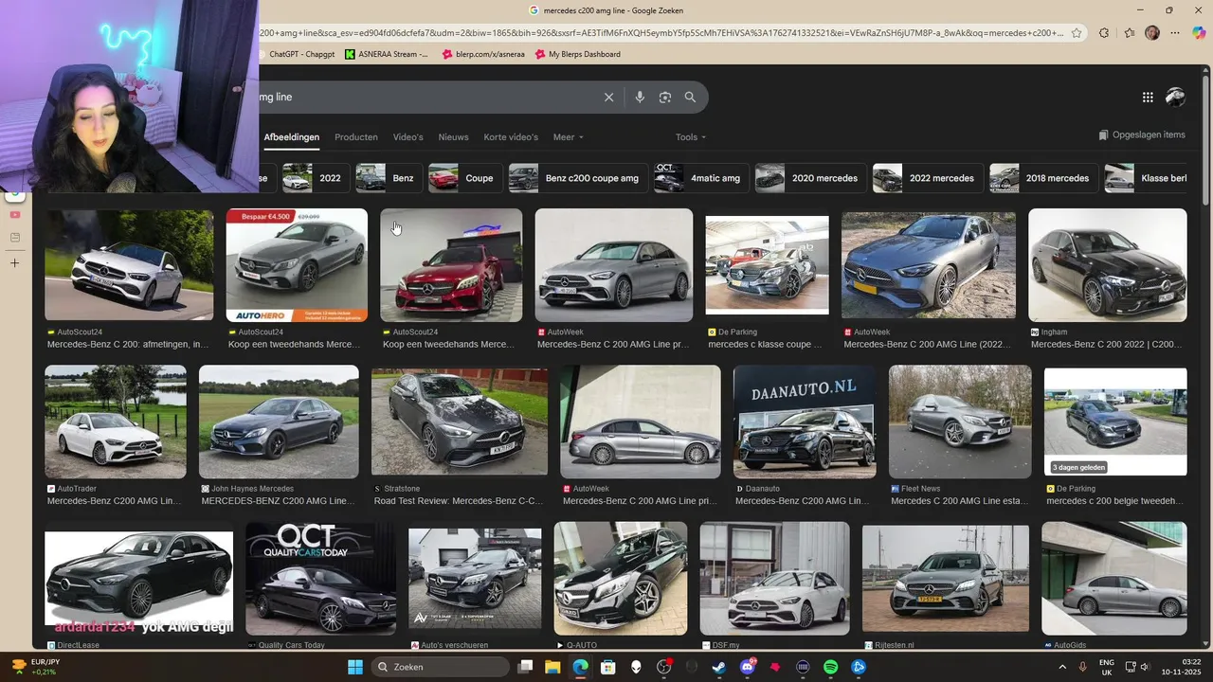Open blerp.com/x/asneraa bookmark
The height and width of the screenshot is (682, 1213).
pyautogui.click(x=482, y=54)
